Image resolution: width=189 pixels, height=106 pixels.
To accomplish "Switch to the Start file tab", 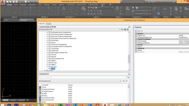I will (x=6, y=20).
